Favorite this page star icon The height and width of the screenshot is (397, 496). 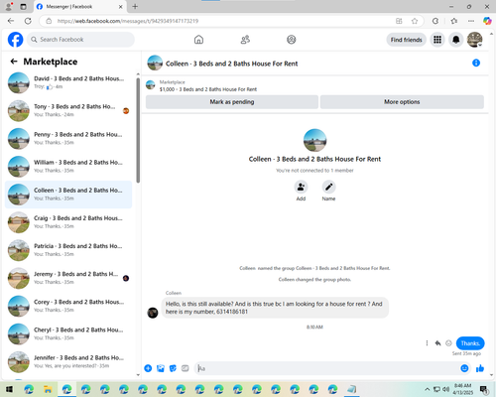pyautogui.click(x=415, y=21)
